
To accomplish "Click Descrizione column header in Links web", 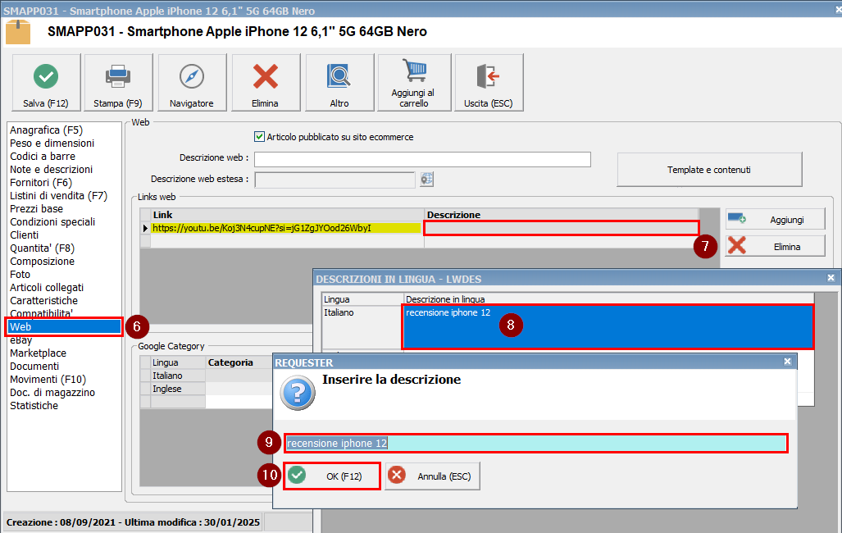I will [562, 214].
